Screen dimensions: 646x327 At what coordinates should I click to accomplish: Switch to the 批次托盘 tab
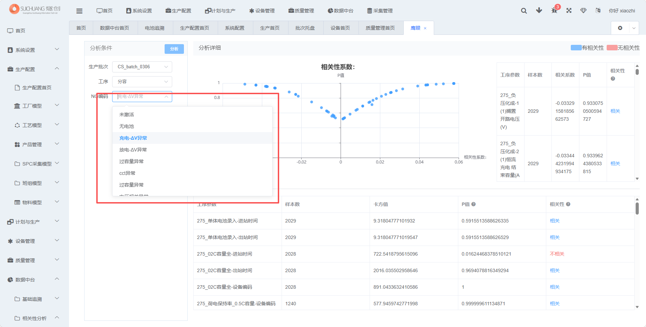[x=305, y=28]
